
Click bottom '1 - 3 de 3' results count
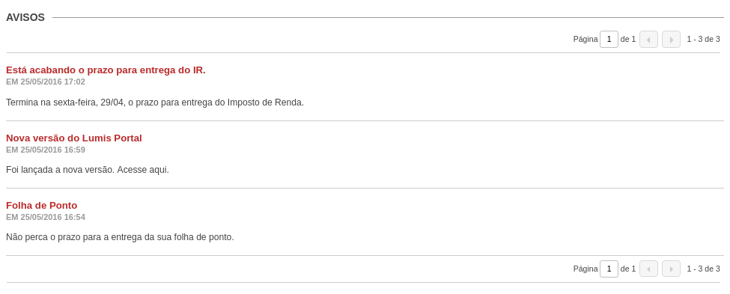pyautogui.click(x=704, y=269)
